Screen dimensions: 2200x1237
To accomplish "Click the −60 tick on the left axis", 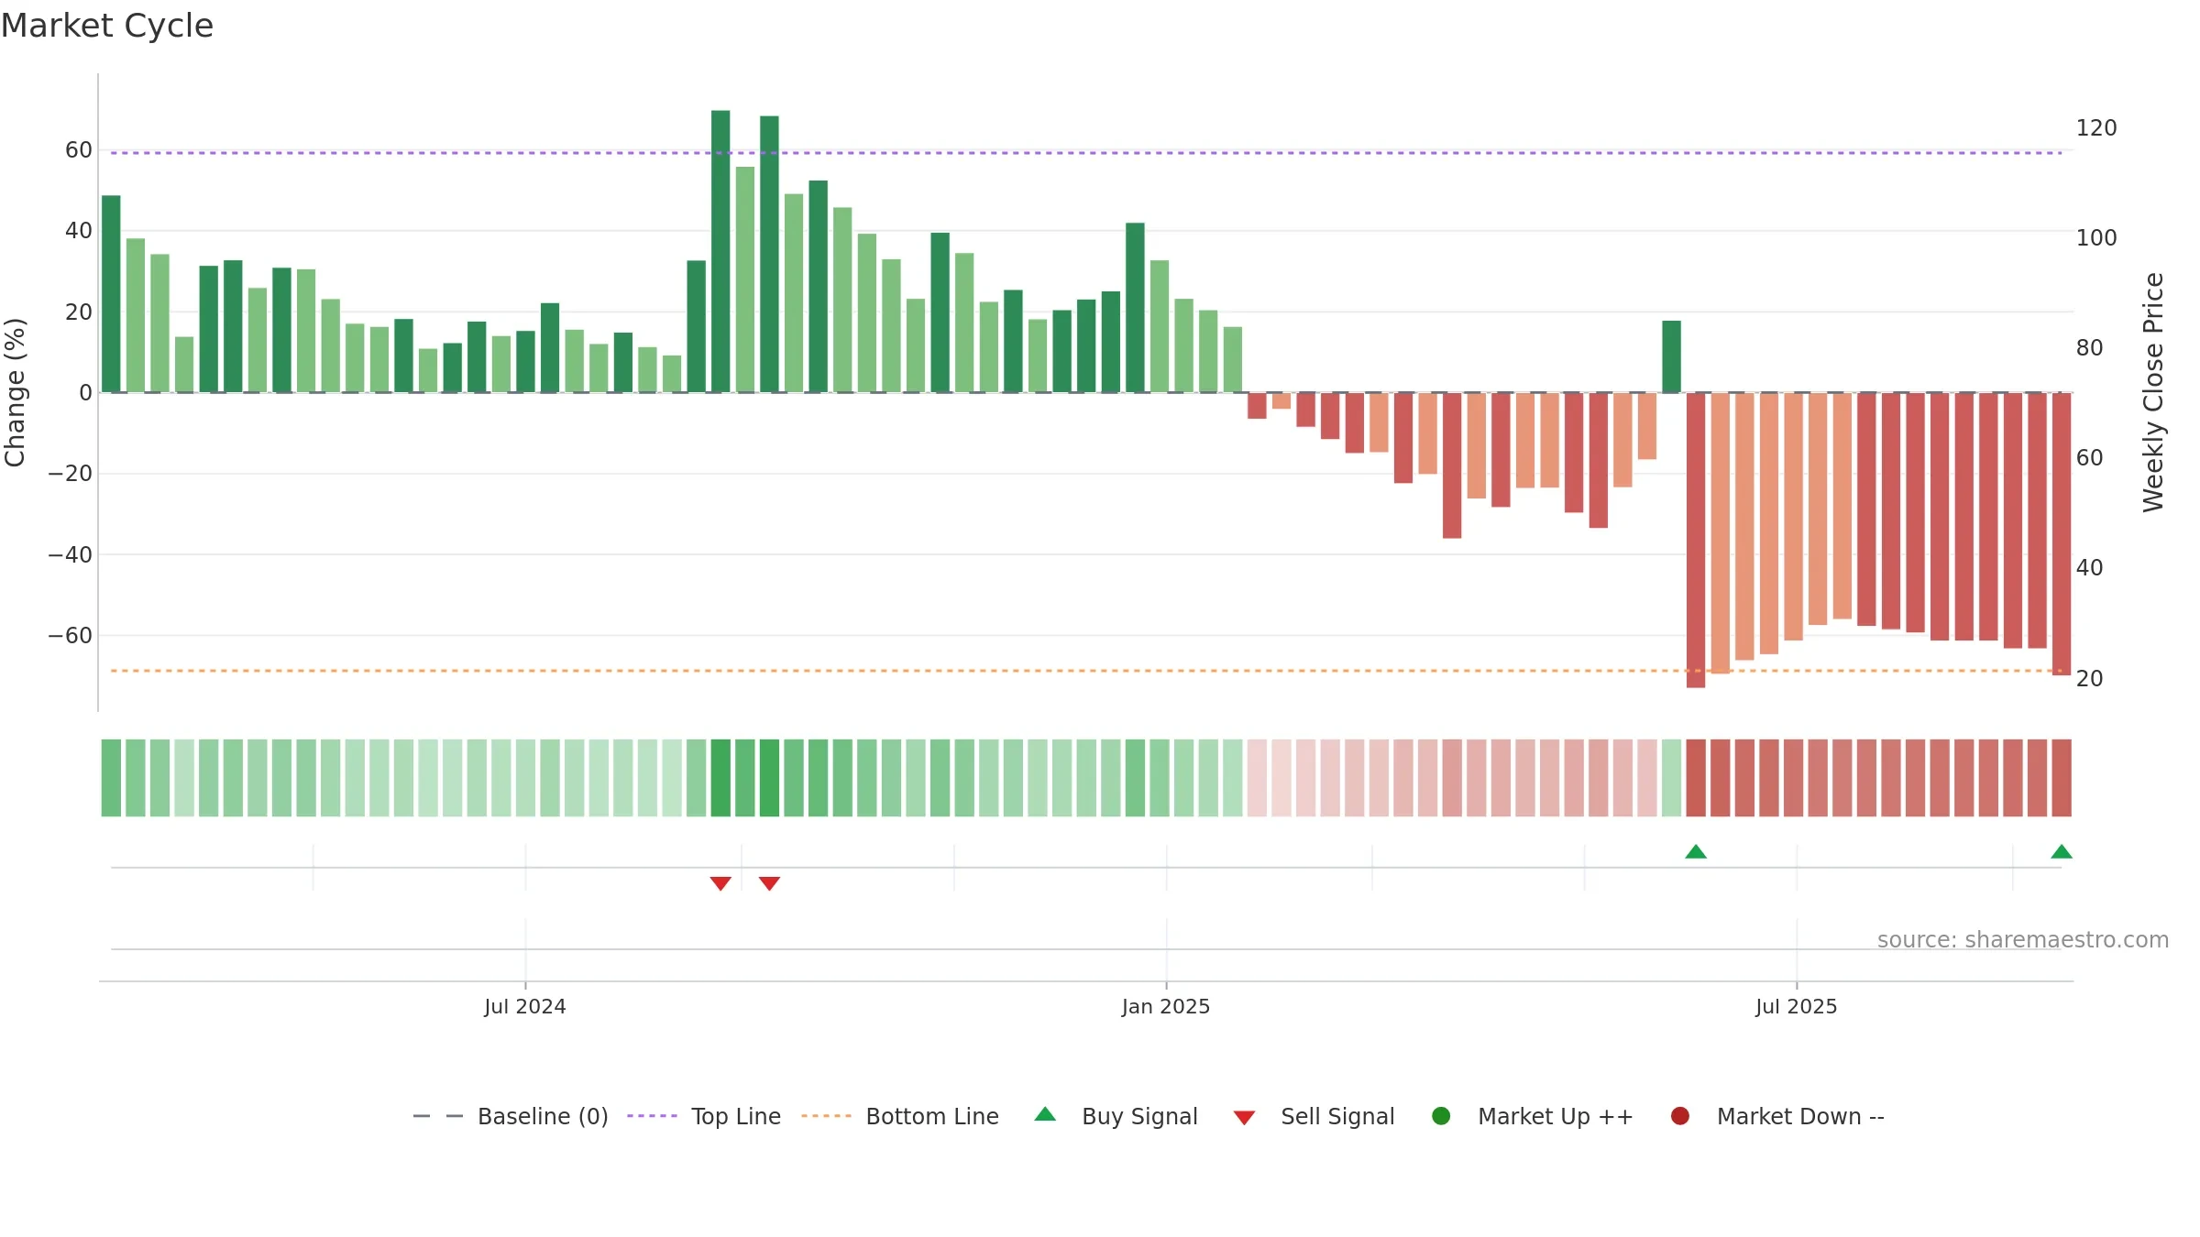I will (71, 635).
